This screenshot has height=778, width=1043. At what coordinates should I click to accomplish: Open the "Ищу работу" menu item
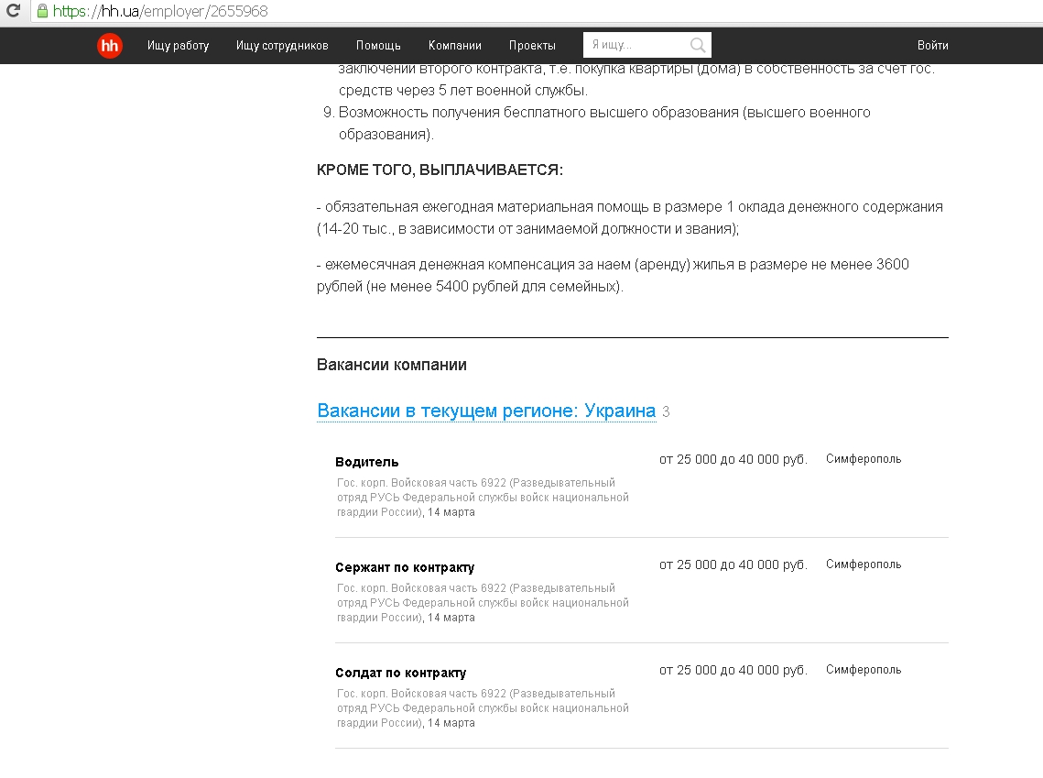coord(178,45)
